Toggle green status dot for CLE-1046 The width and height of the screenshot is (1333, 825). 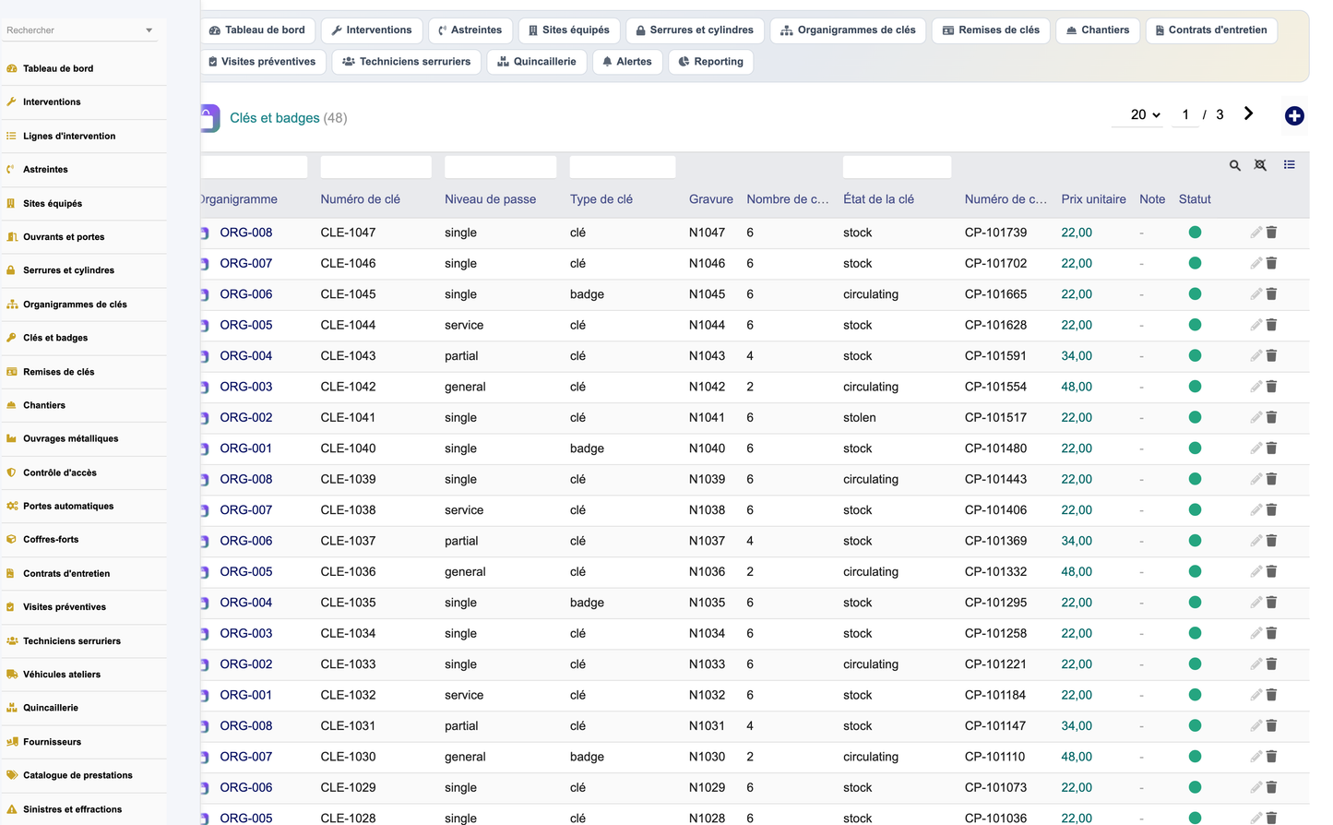1195,263
